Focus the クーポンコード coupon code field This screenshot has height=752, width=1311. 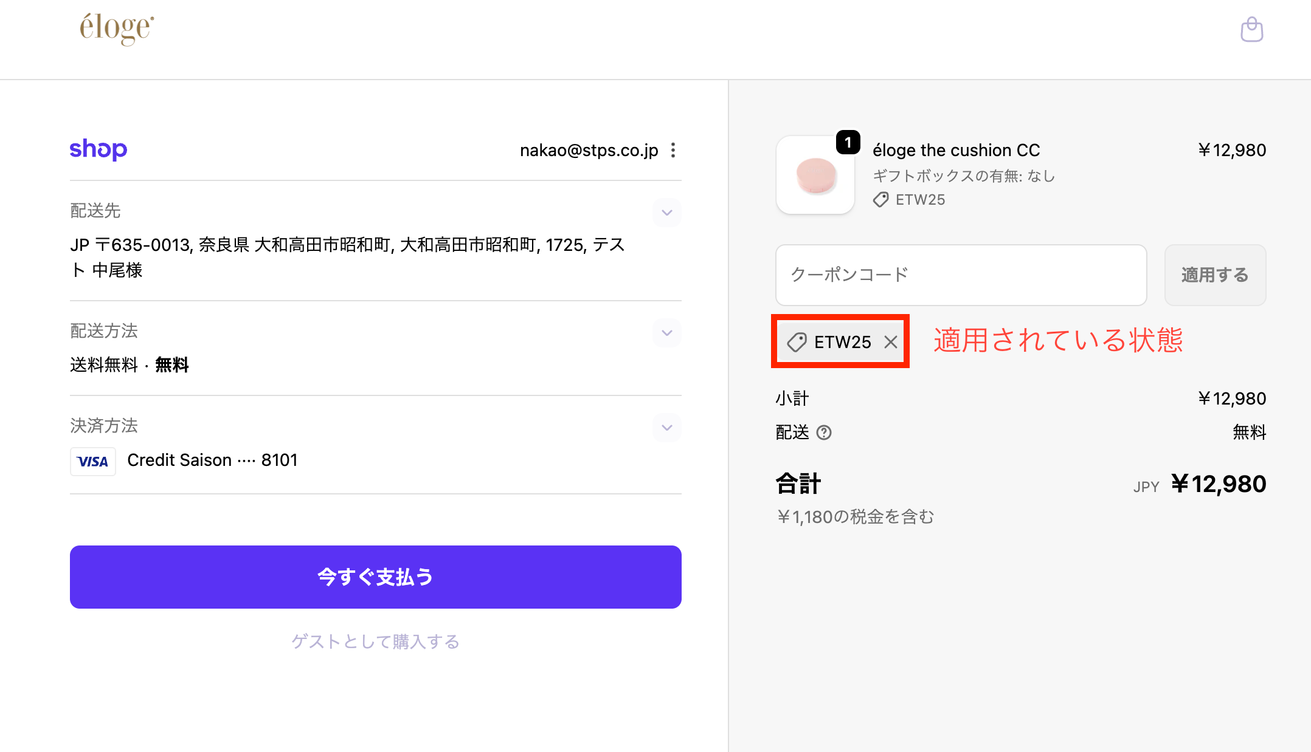click(x=961, y=275)
